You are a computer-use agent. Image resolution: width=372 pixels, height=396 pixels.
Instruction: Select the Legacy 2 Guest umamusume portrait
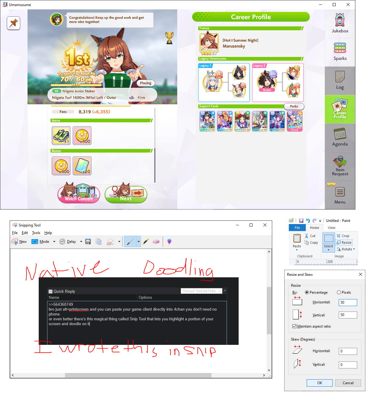pos(267,81)
